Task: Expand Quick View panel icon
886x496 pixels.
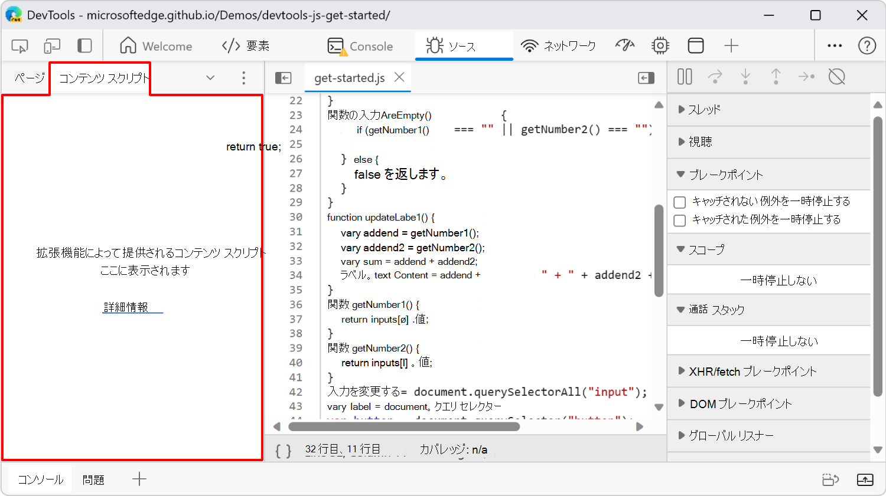Action: [x=865, y=479]
